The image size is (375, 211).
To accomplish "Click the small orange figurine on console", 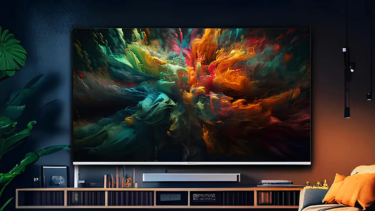I will (x=128, y=182).
